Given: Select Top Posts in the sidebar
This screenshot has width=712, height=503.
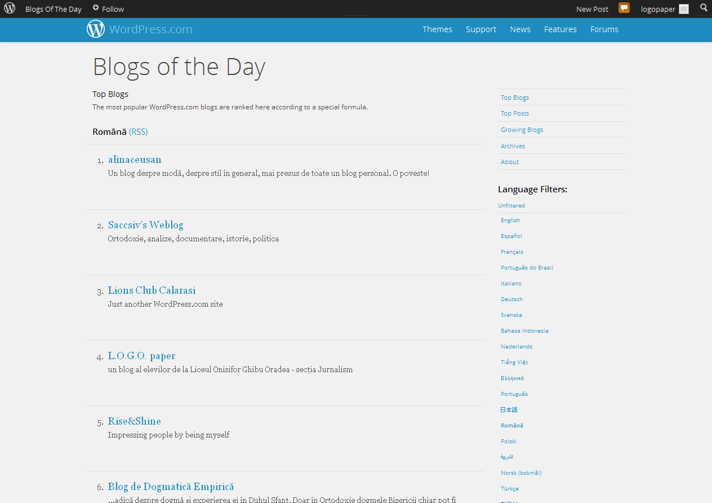Looking at the screenshot, I should pos(515,113).
